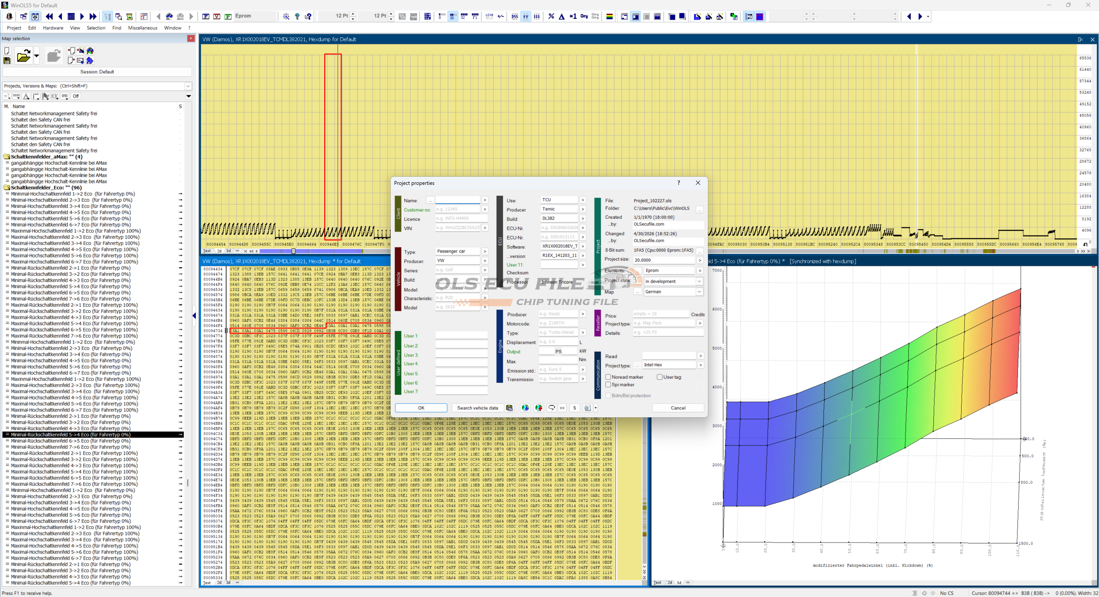Click the Customer no input field

pos(458,209)
